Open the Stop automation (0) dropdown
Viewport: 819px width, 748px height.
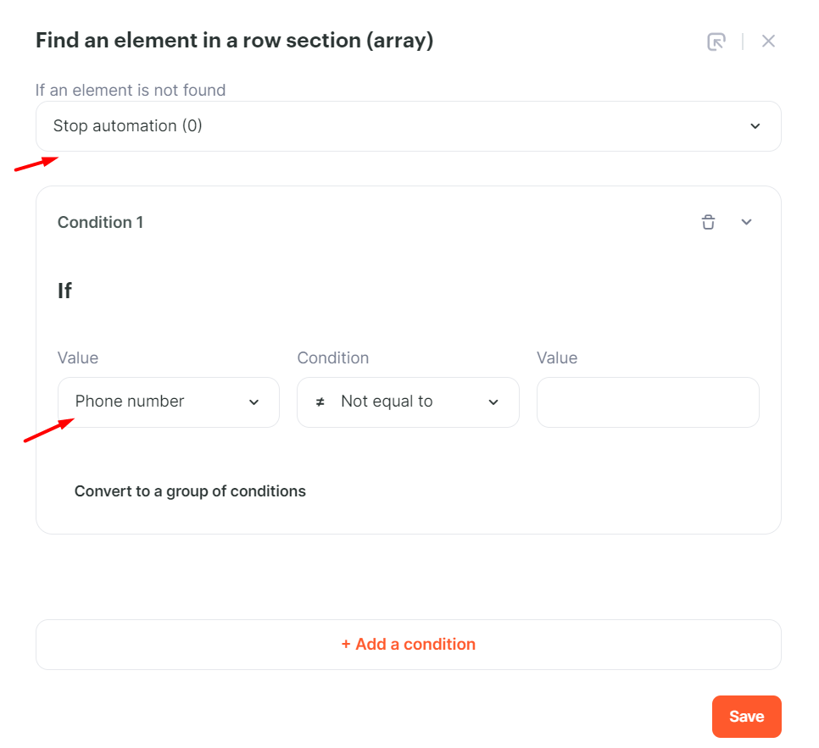coord(407,126)
